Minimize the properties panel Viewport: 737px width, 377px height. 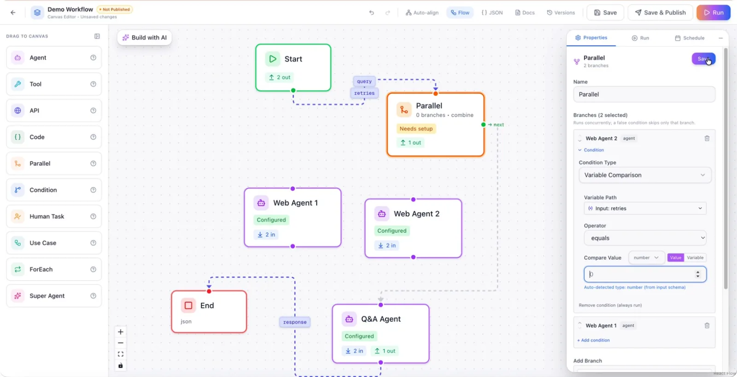[x=720, y=38]
